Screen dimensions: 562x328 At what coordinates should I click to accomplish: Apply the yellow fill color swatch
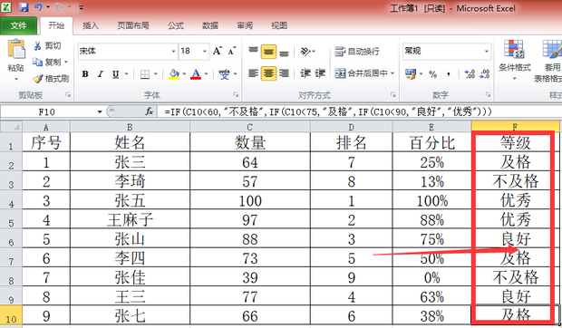174,74
